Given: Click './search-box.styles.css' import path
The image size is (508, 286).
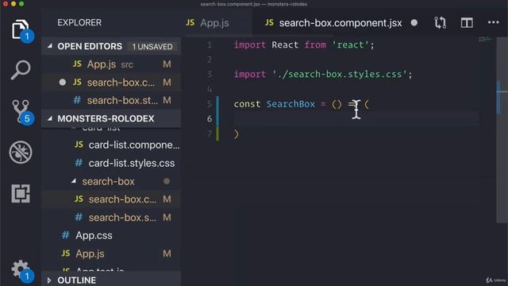Looking at the screenshot, I should (339, 74).
